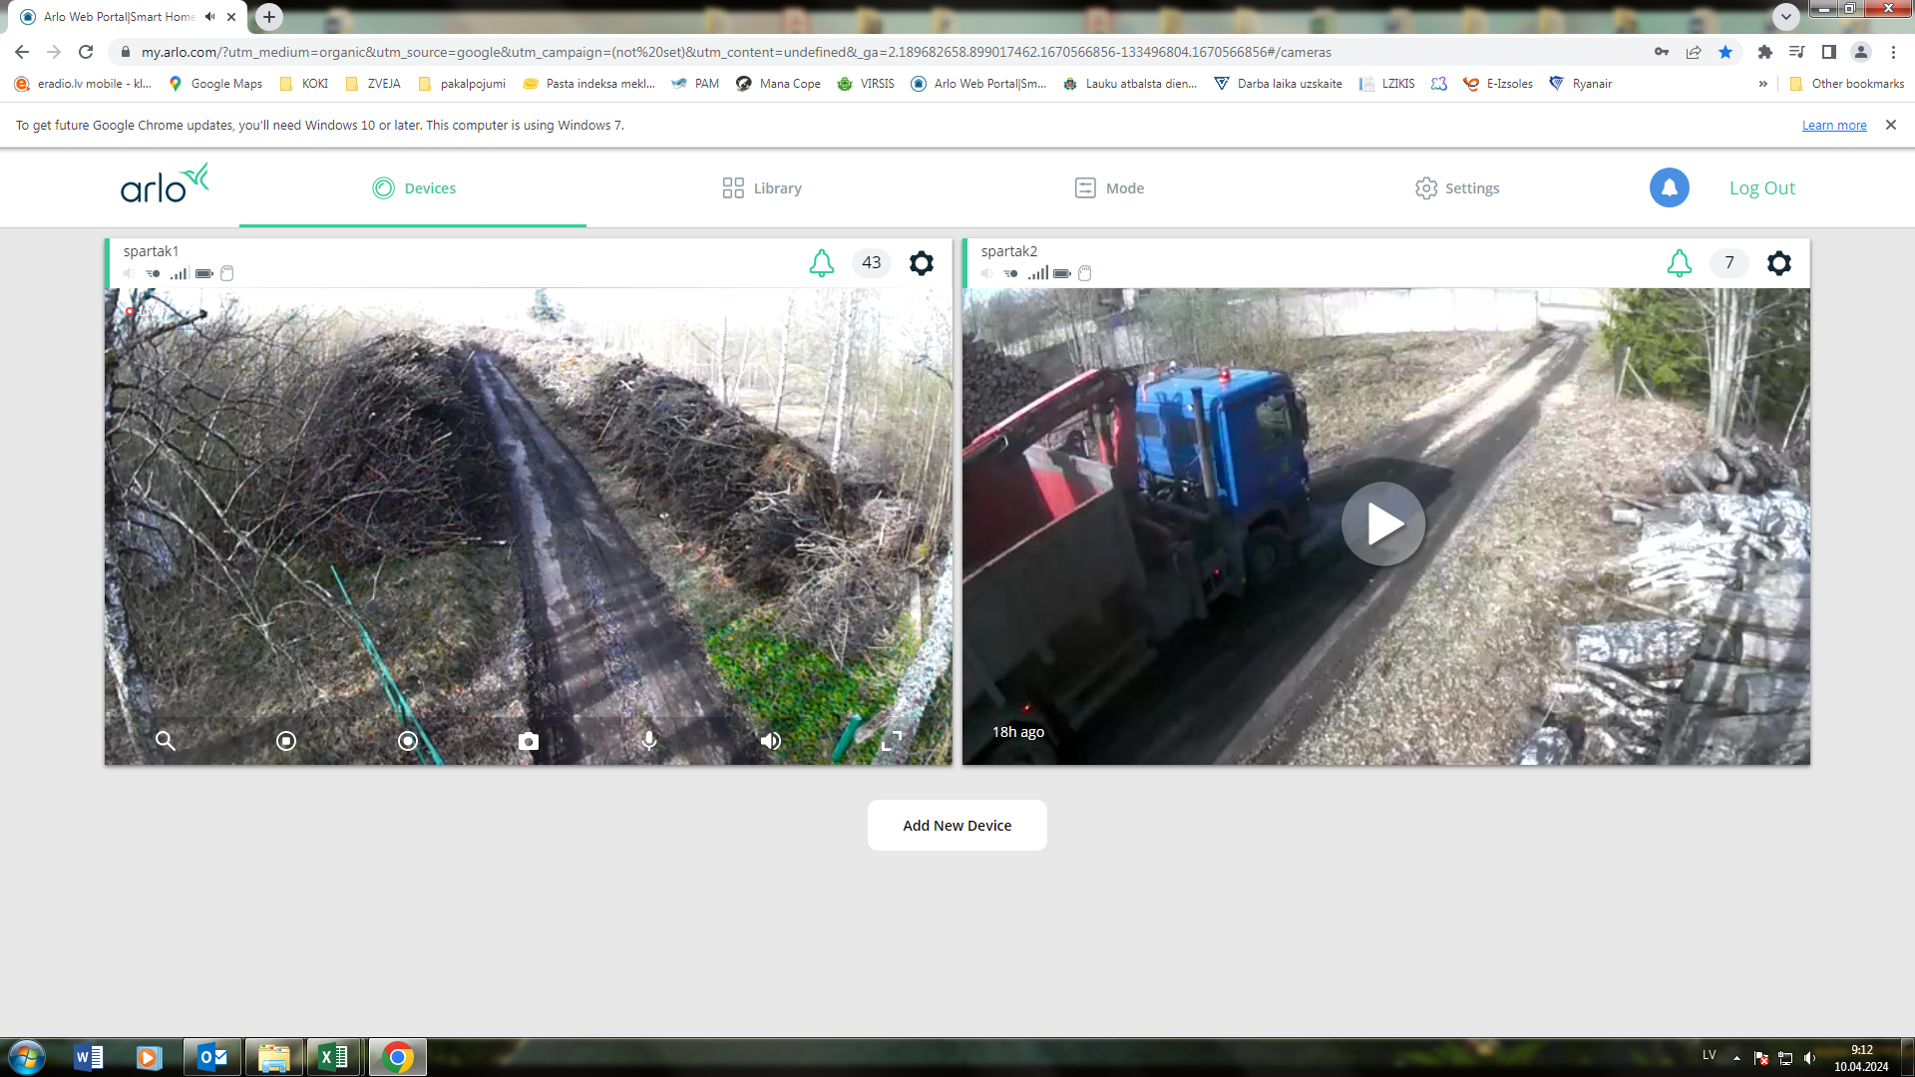Viewport: 1915px width, 1077px height.
Task: Stop the spartak1 live stream
Action: (x=286, y=741)
